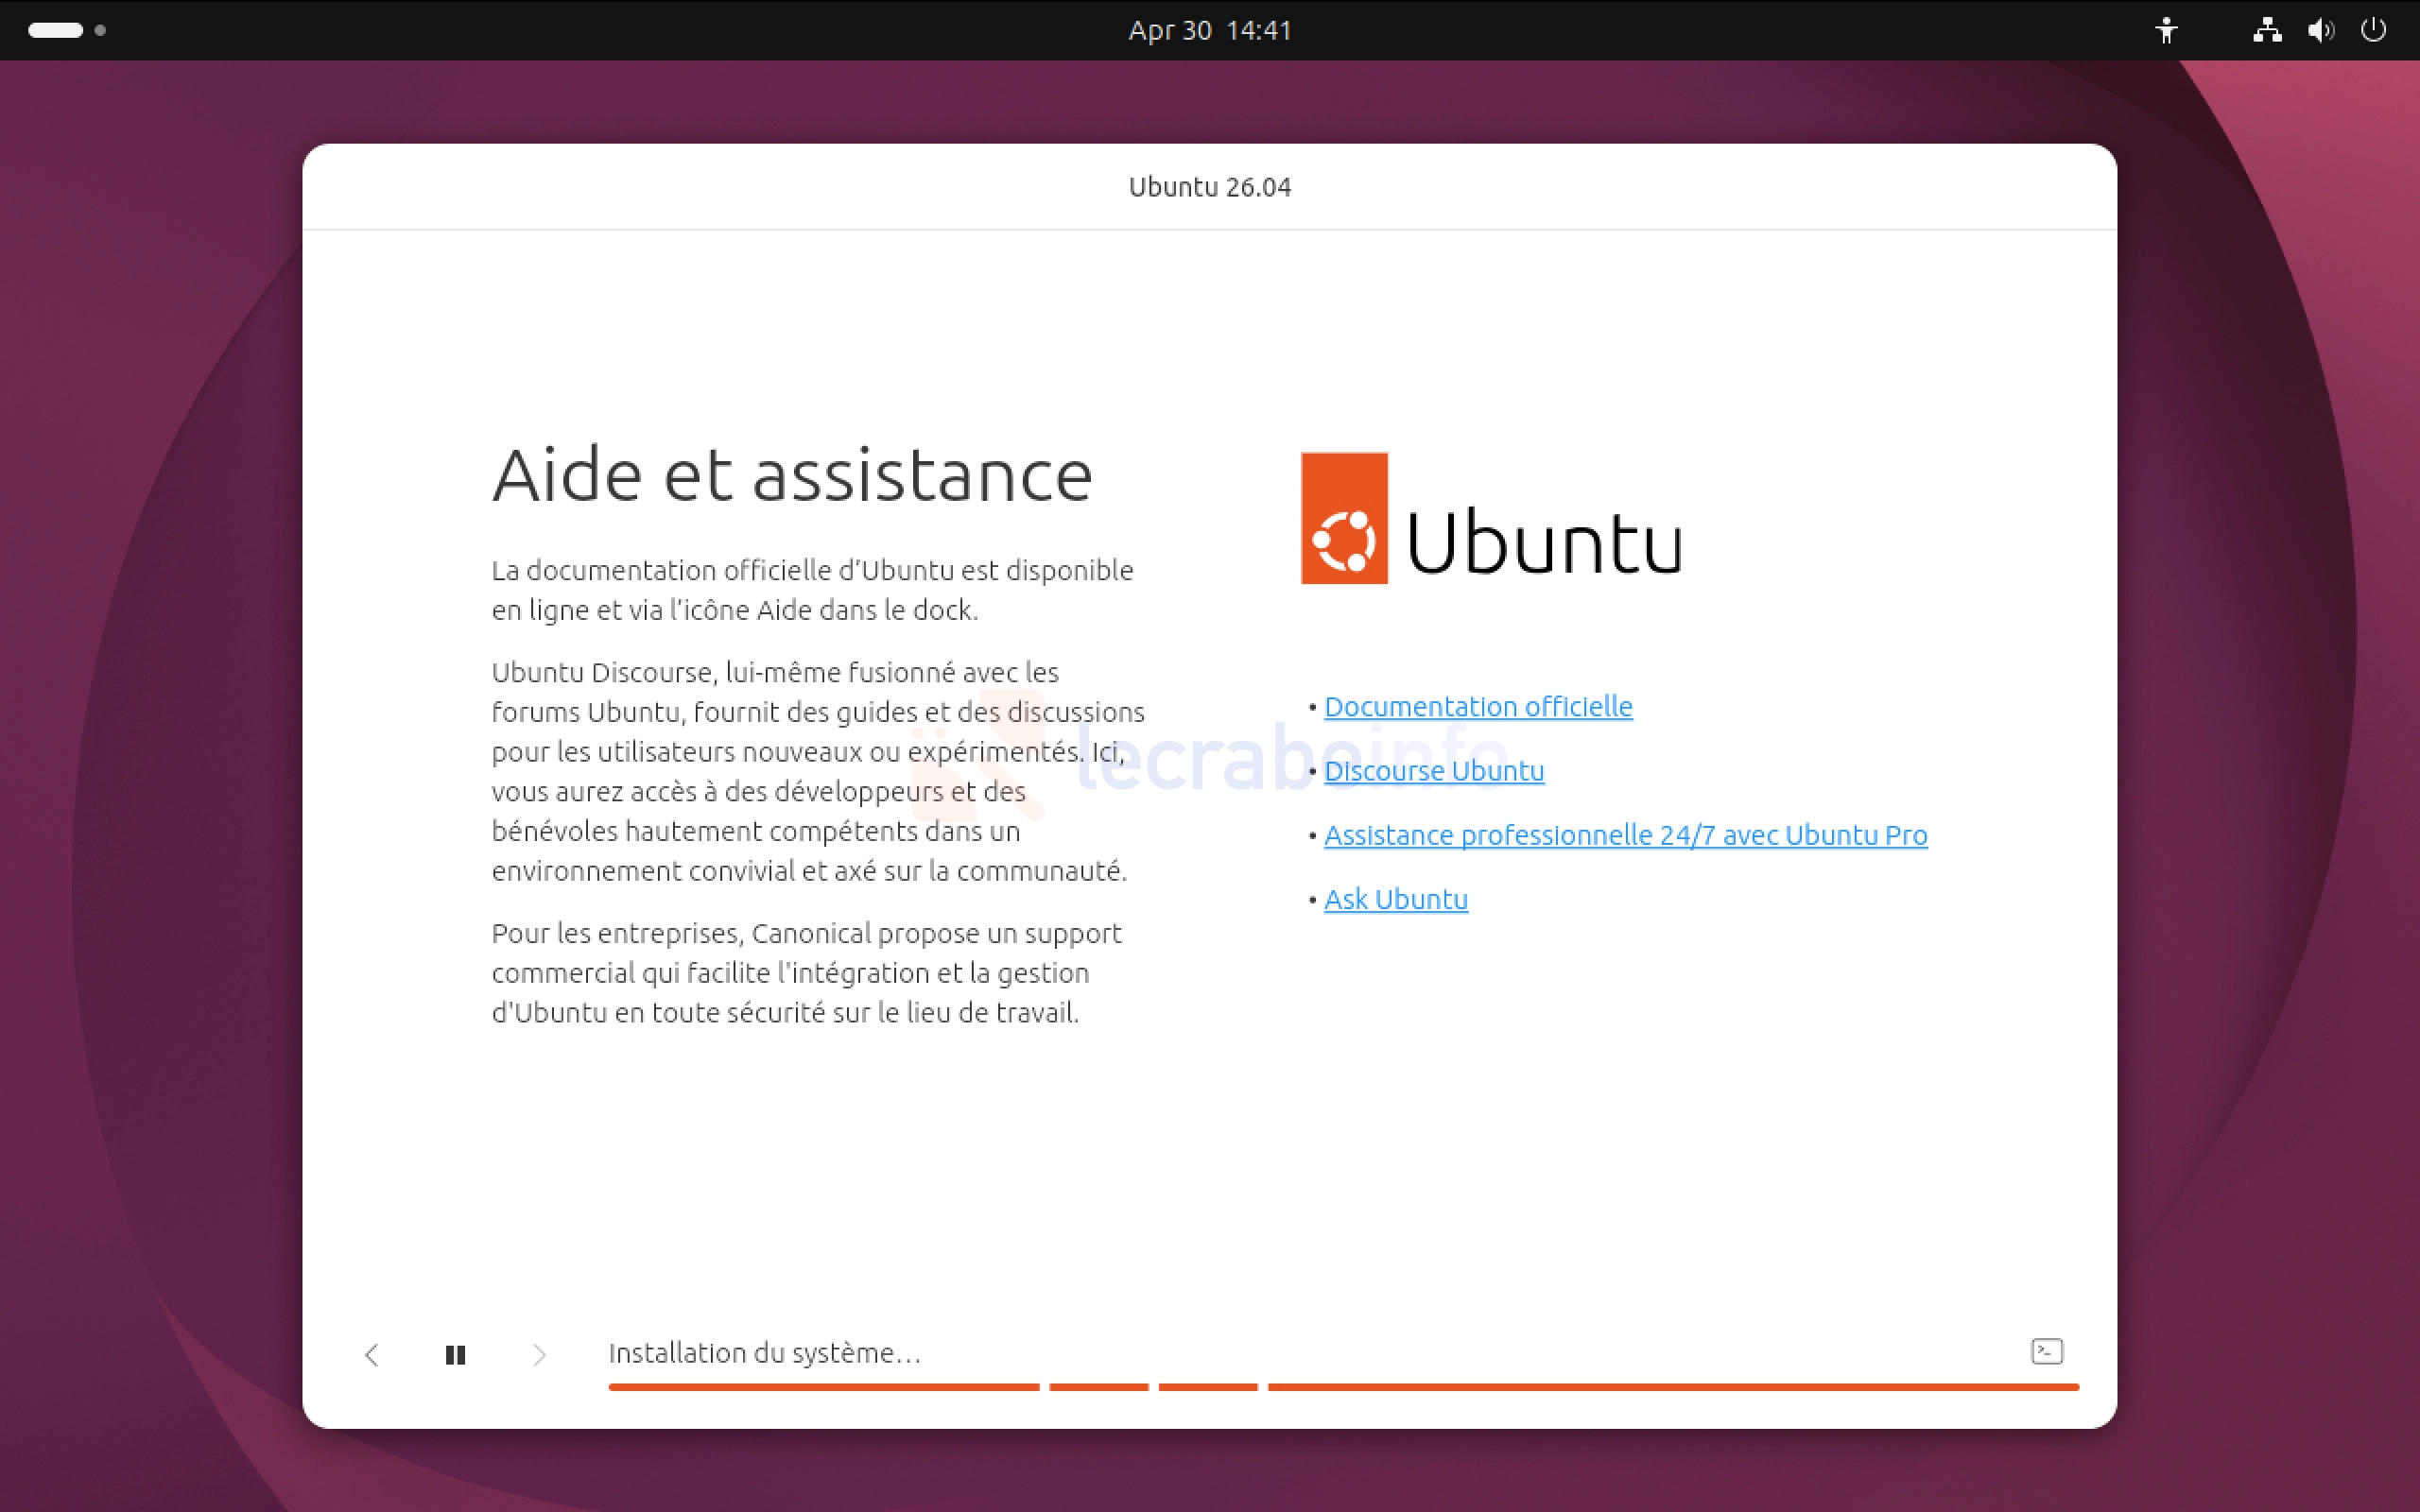Click the Ubuntu 26.04 window title
The height and width of the screenshot is (1512, 2420).
1209,187
